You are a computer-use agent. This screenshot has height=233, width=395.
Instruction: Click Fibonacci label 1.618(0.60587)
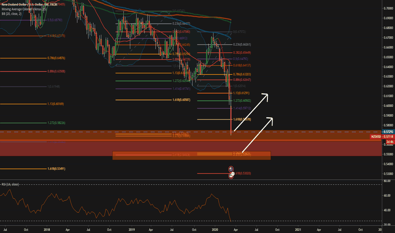(x=181, y=100)
